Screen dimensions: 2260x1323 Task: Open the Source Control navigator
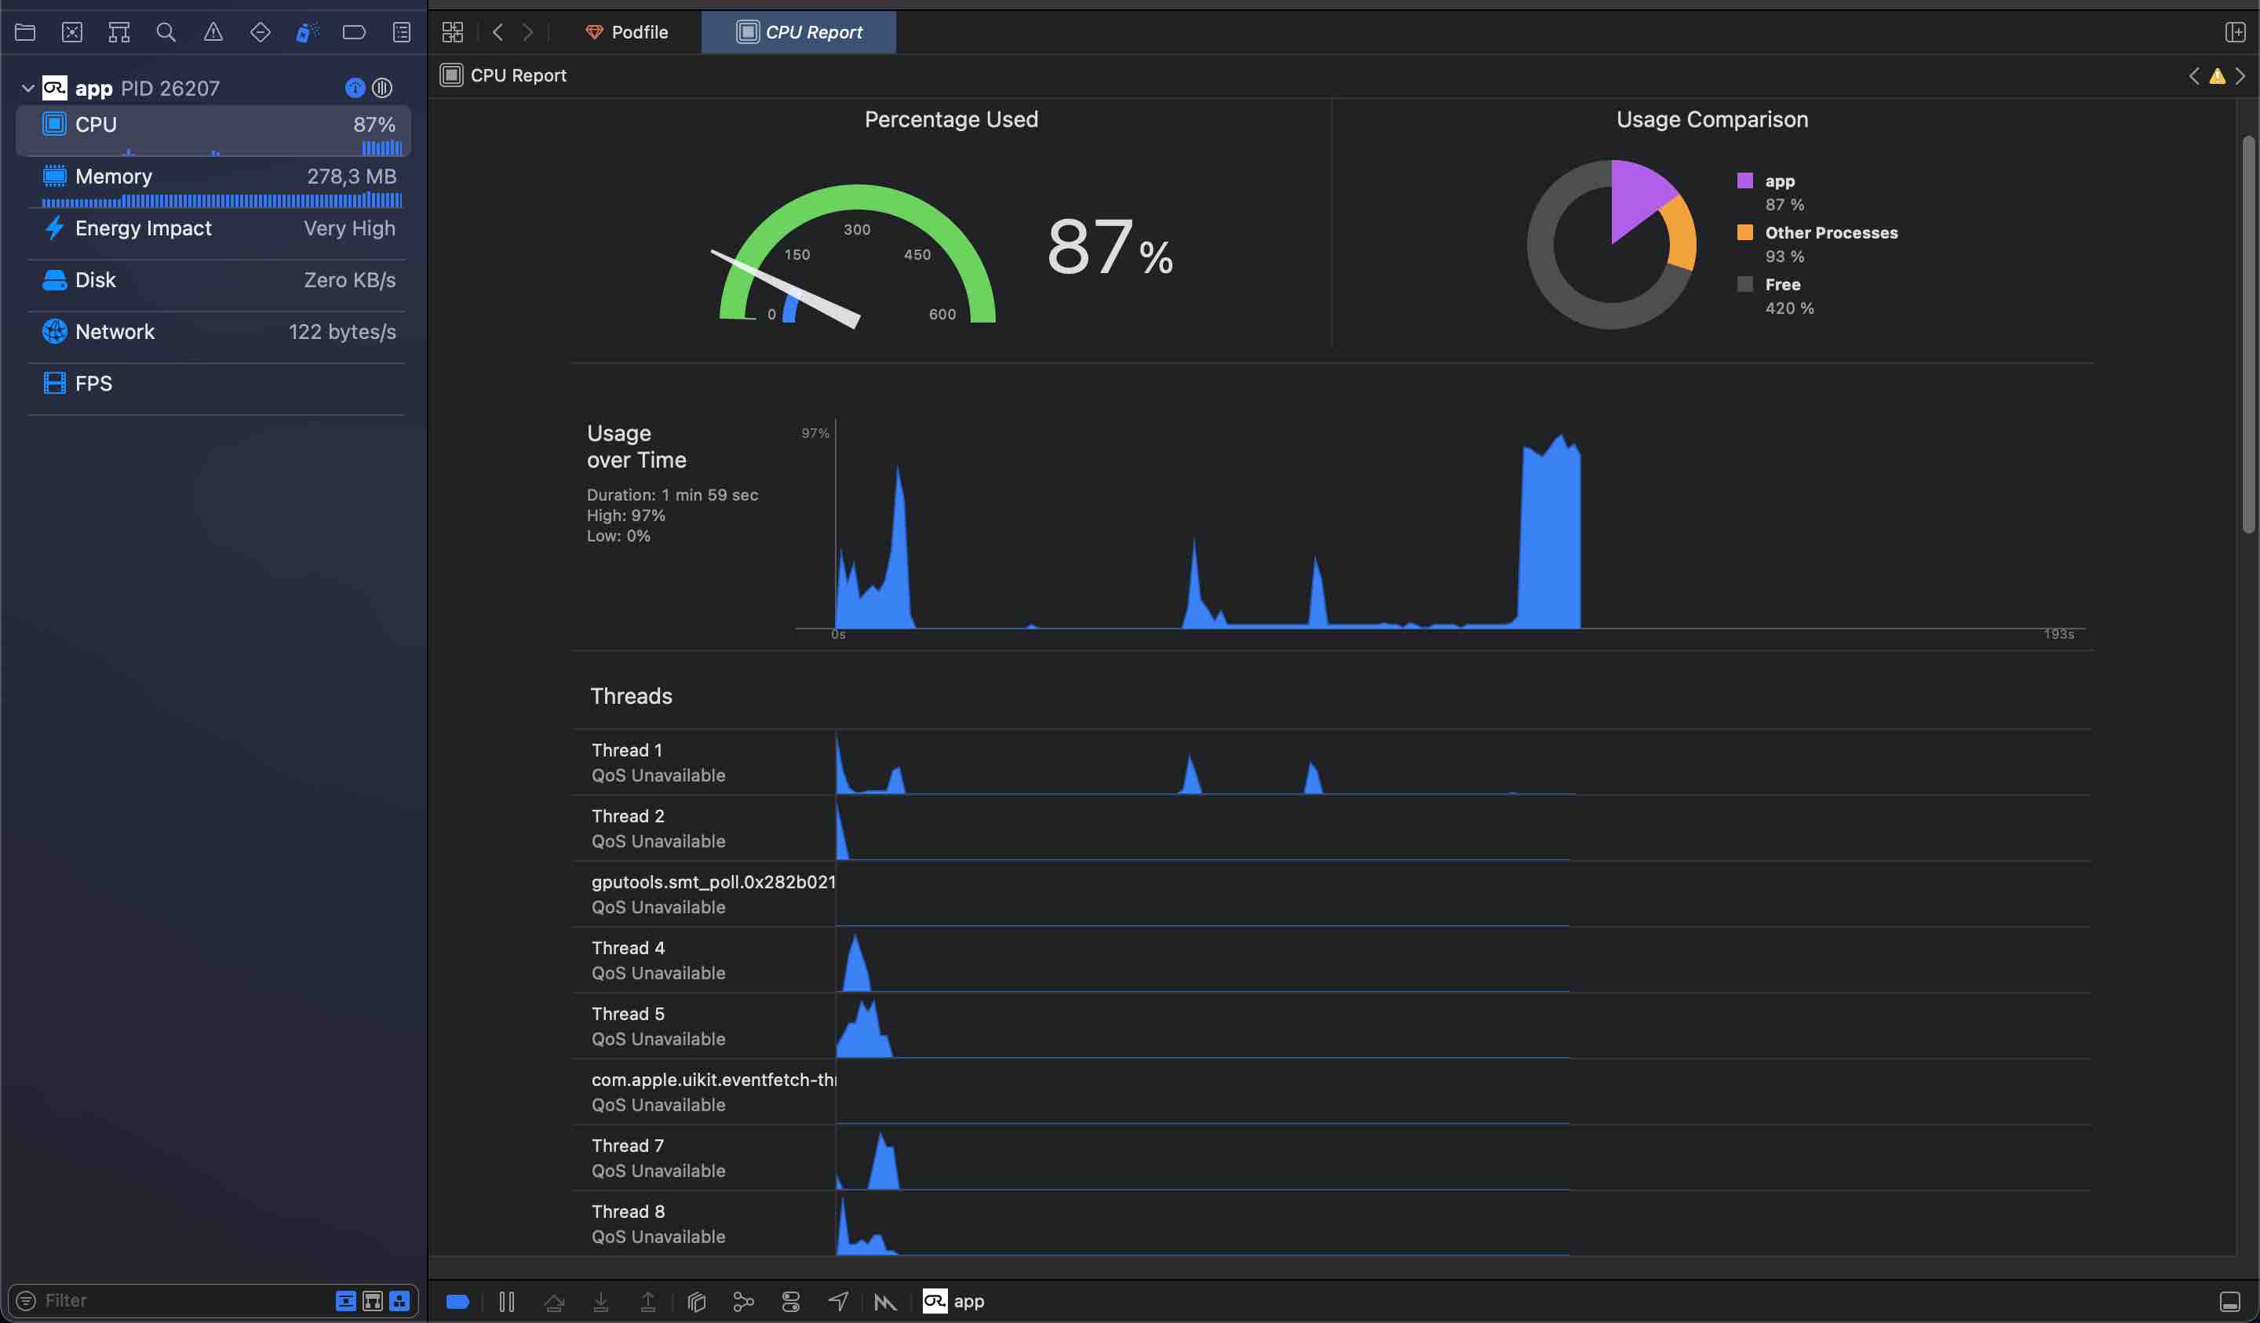pyautogui.click(x=71, y=32)
